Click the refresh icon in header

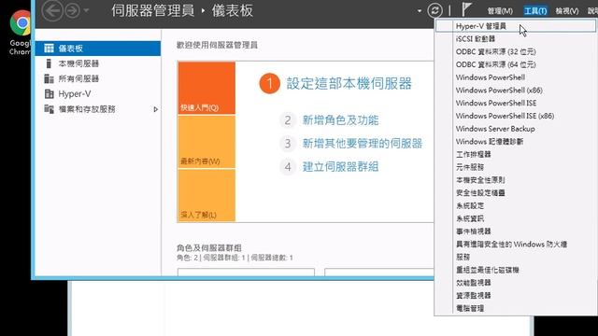click(435, 10)
